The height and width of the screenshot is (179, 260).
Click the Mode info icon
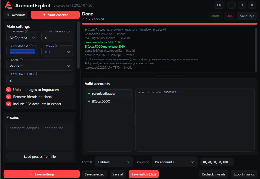coord(56,46)
